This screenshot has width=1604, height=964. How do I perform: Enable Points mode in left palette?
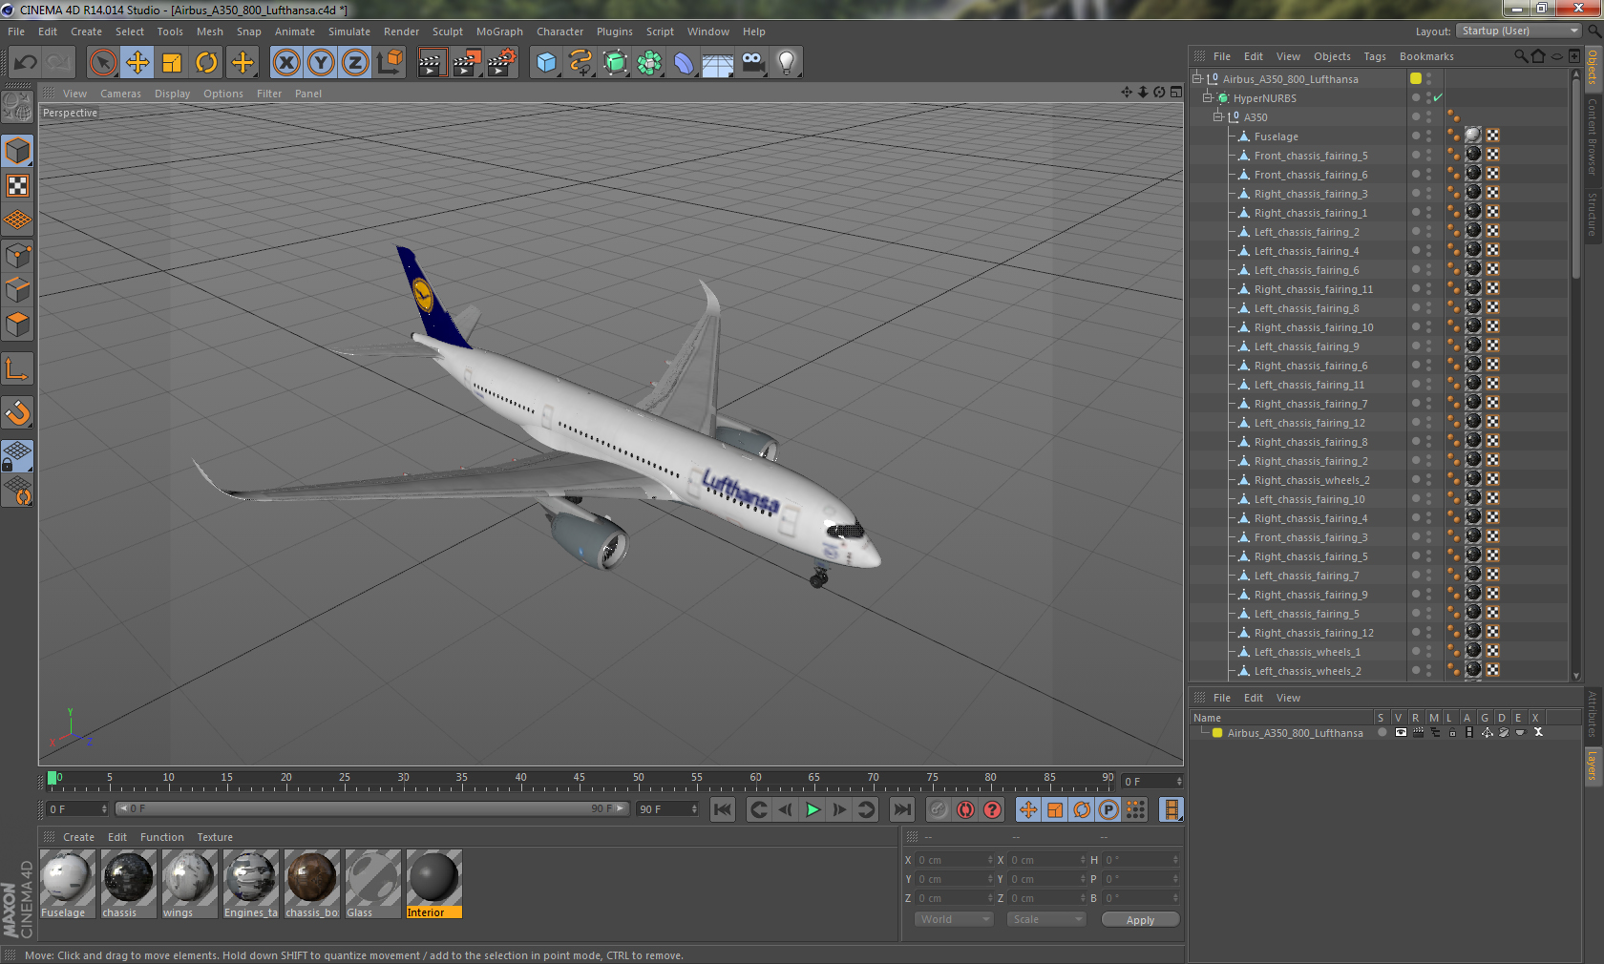click(x=17, y=256)
